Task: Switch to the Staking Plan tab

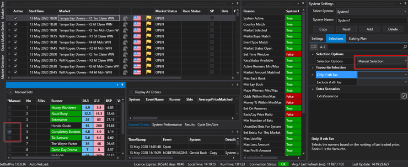Action: [358, 38]
